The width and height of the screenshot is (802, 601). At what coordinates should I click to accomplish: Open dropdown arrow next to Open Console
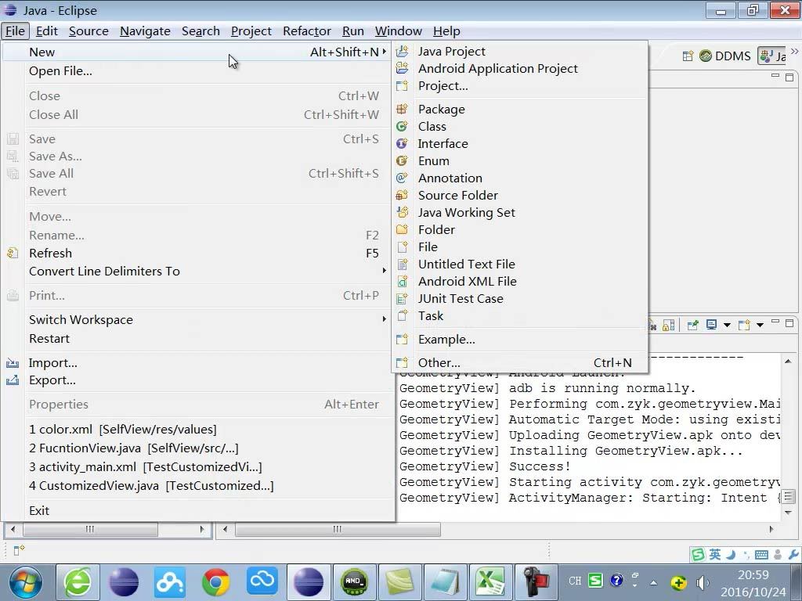(760, 325)
